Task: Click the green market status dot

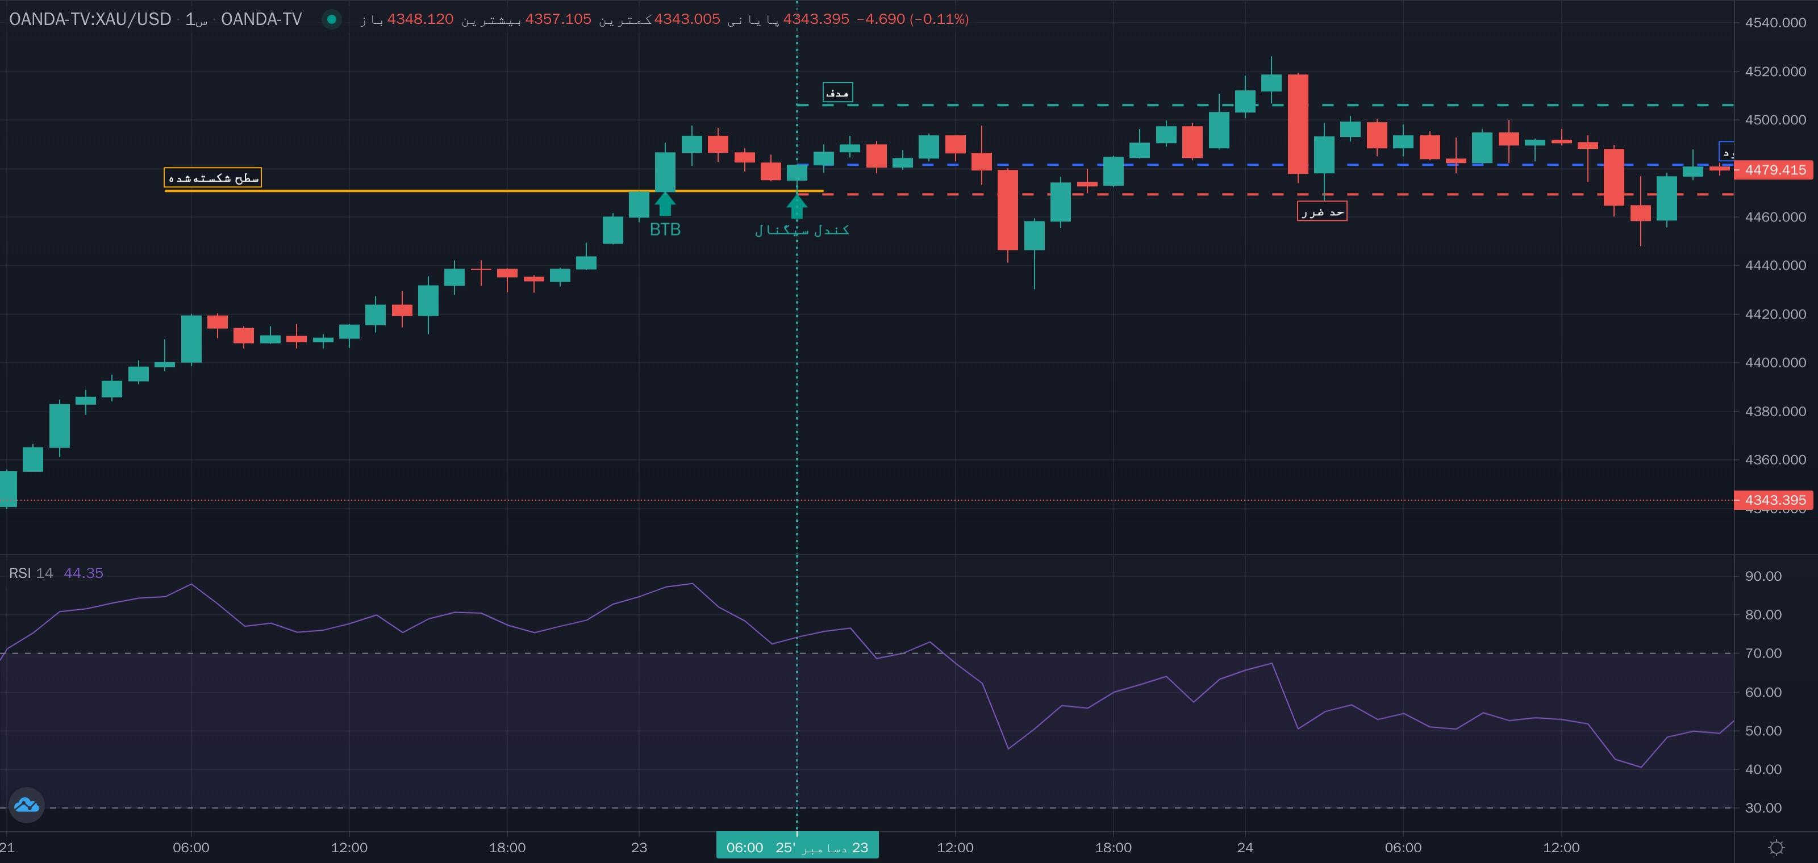Action: click(x=332, y=19)
